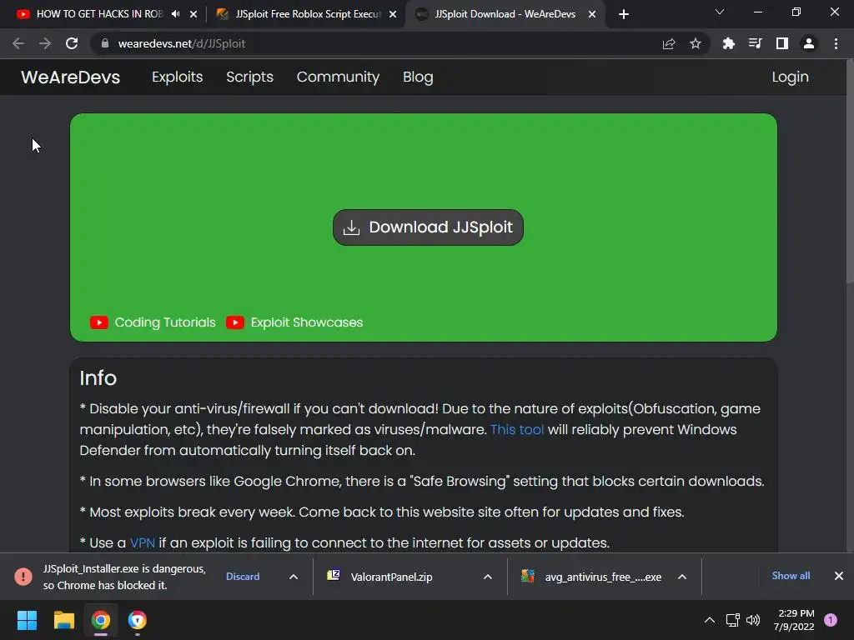This screenshot has height=640, width=854.
Task: Click the browser back arrow
Action: pos(18,43)
